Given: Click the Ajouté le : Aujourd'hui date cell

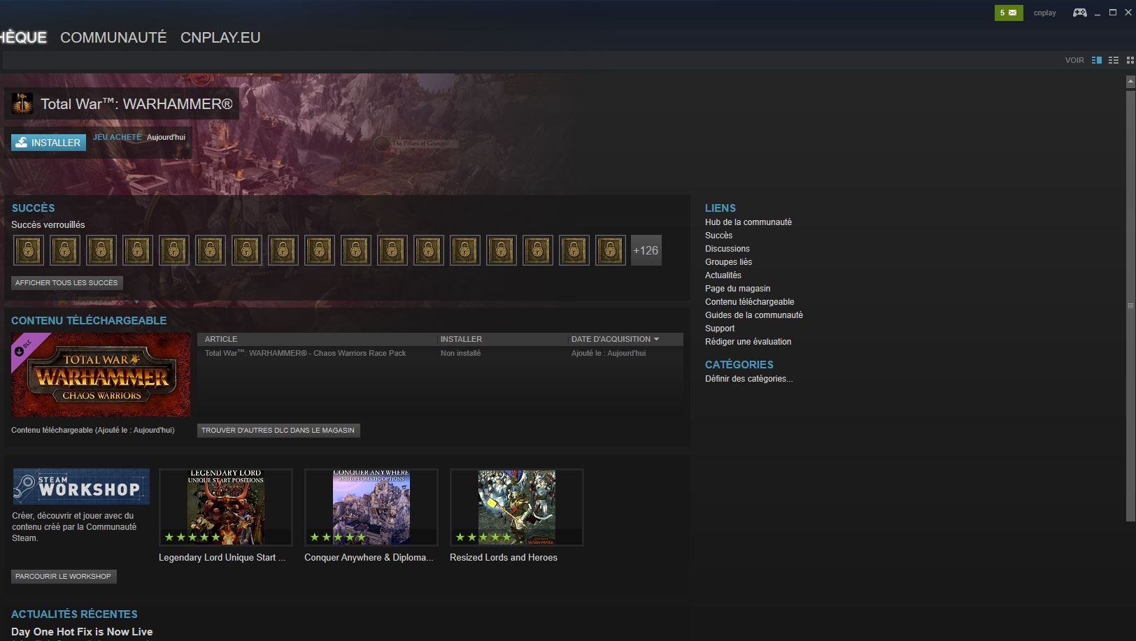Looking at the screenshot, I should [608, 353].
